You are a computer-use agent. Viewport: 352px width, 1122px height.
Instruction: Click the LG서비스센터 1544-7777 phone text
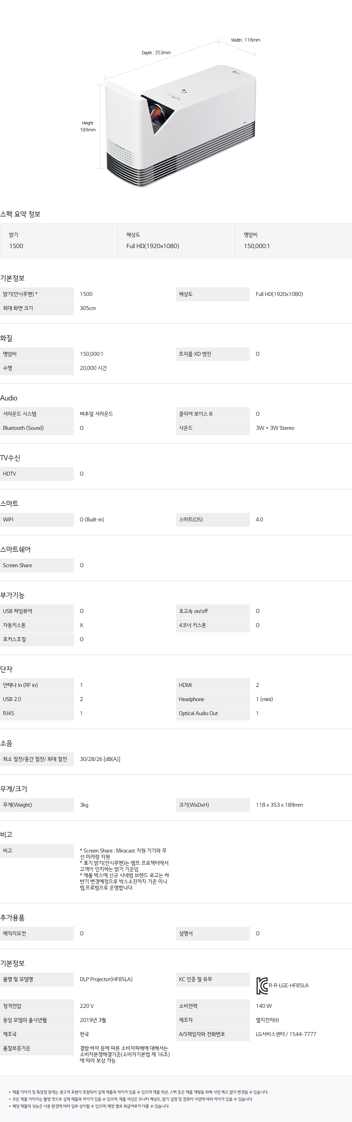(285, 1034)
